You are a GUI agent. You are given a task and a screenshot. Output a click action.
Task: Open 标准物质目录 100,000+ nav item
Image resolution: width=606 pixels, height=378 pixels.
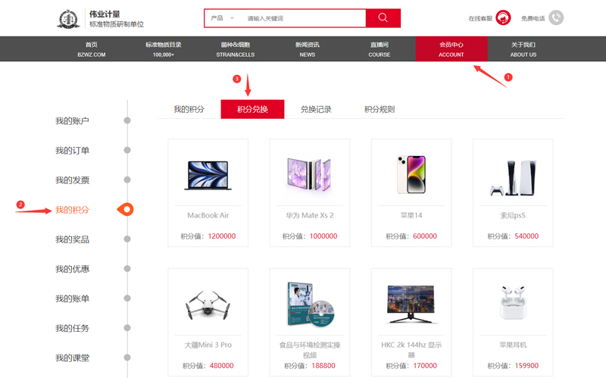point(164,49)
